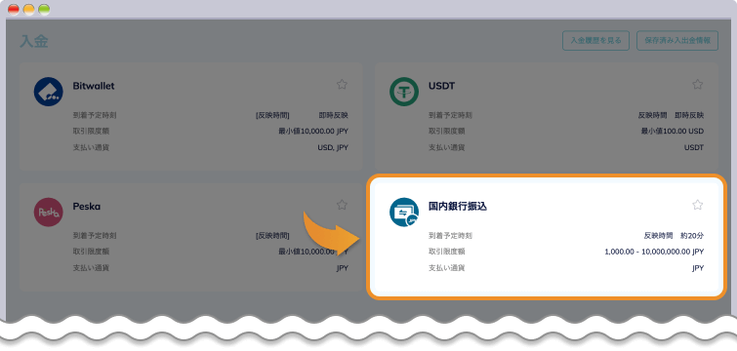Open 保存済み入出金情報 button
Screen dimensions: 737x351
[x=677, y=40]
